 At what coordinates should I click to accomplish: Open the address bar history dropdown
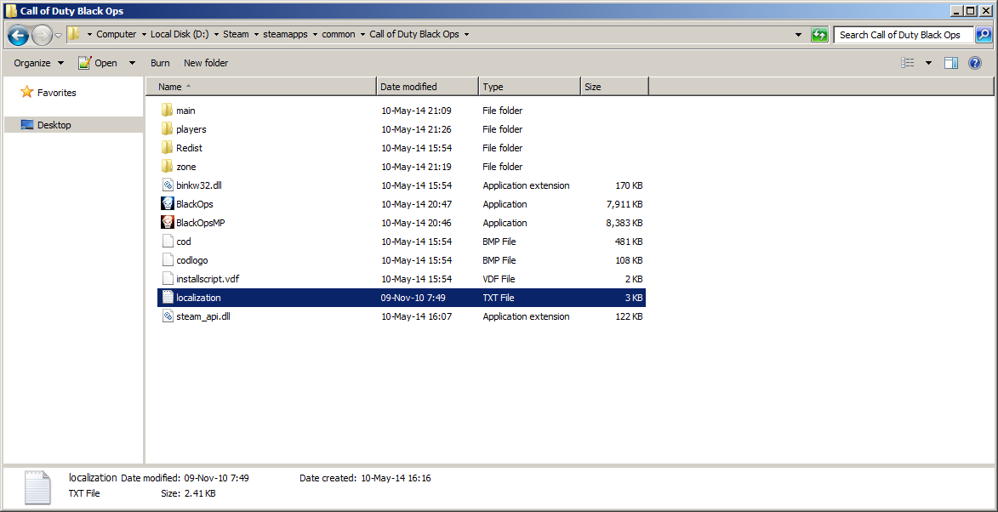799,35
